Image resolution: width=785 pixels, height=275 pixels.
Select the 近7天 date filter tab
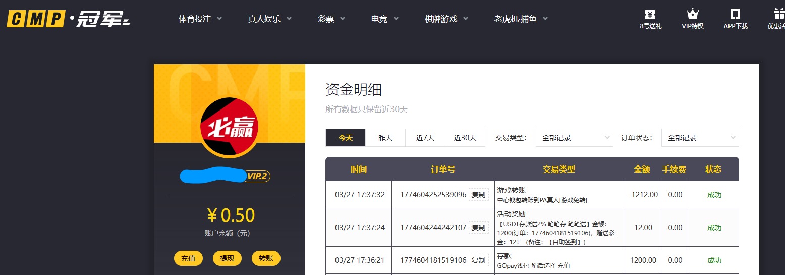(425, 138)
